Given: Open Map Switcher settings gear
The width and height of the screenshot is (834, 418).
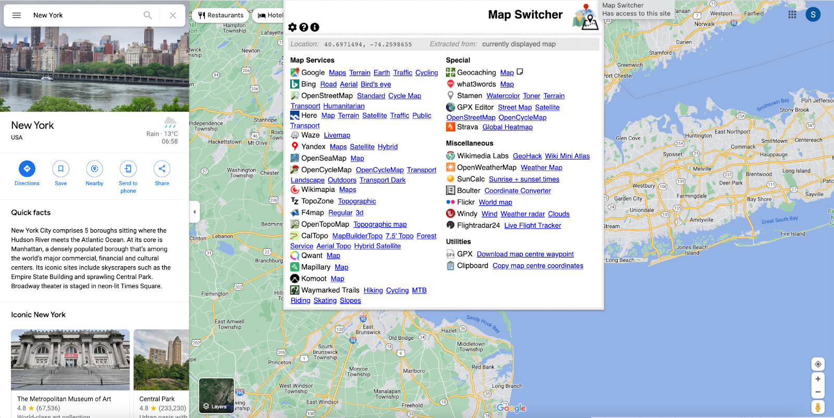Looking at the screenshot, I should tap(292, 27).
